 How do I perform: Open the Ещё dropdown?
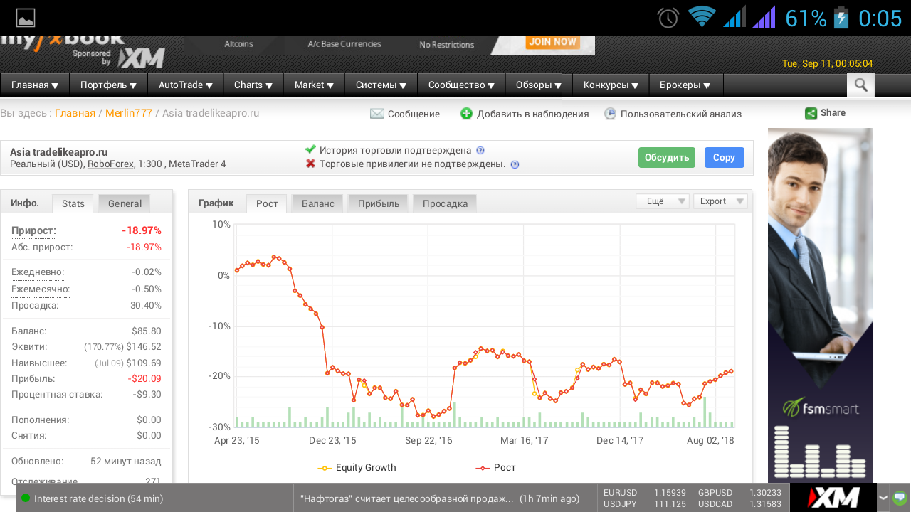(x=663, y=201)
